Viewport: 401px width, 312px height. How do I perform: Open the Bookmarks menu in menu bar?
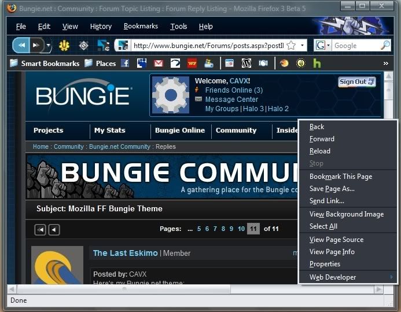[141, 27]
